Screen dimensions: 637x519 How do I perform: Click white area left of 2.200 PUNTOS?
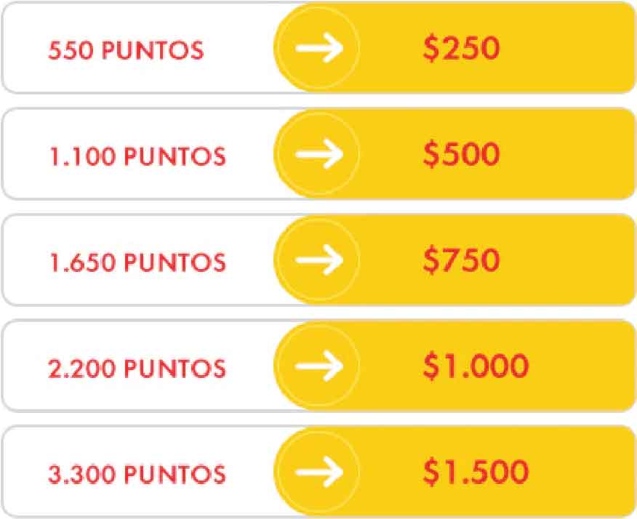[25, 366]
